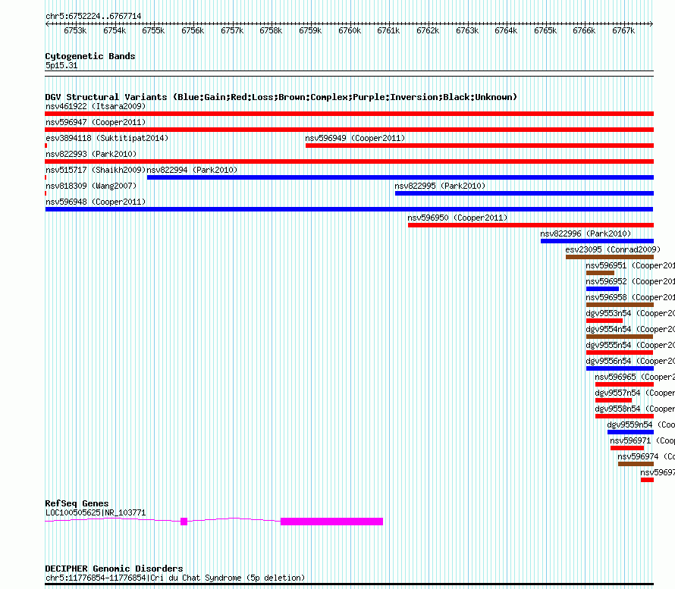Click the small magenta exon of LOC100505625
Screen dimensions: 675x589
click(184, 522)
